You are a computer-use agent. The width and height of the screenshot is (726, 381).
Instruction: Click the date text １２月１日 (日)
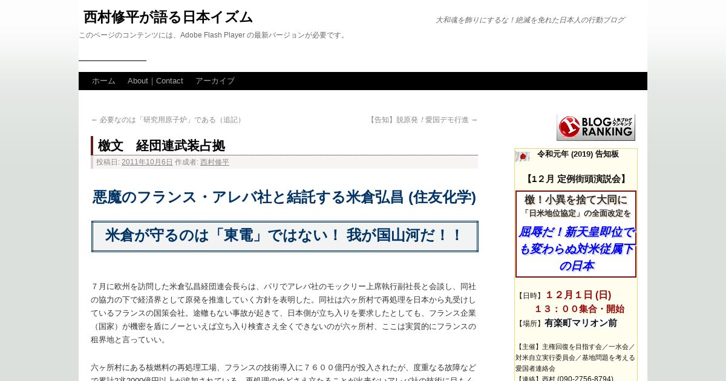coord(578,295)
